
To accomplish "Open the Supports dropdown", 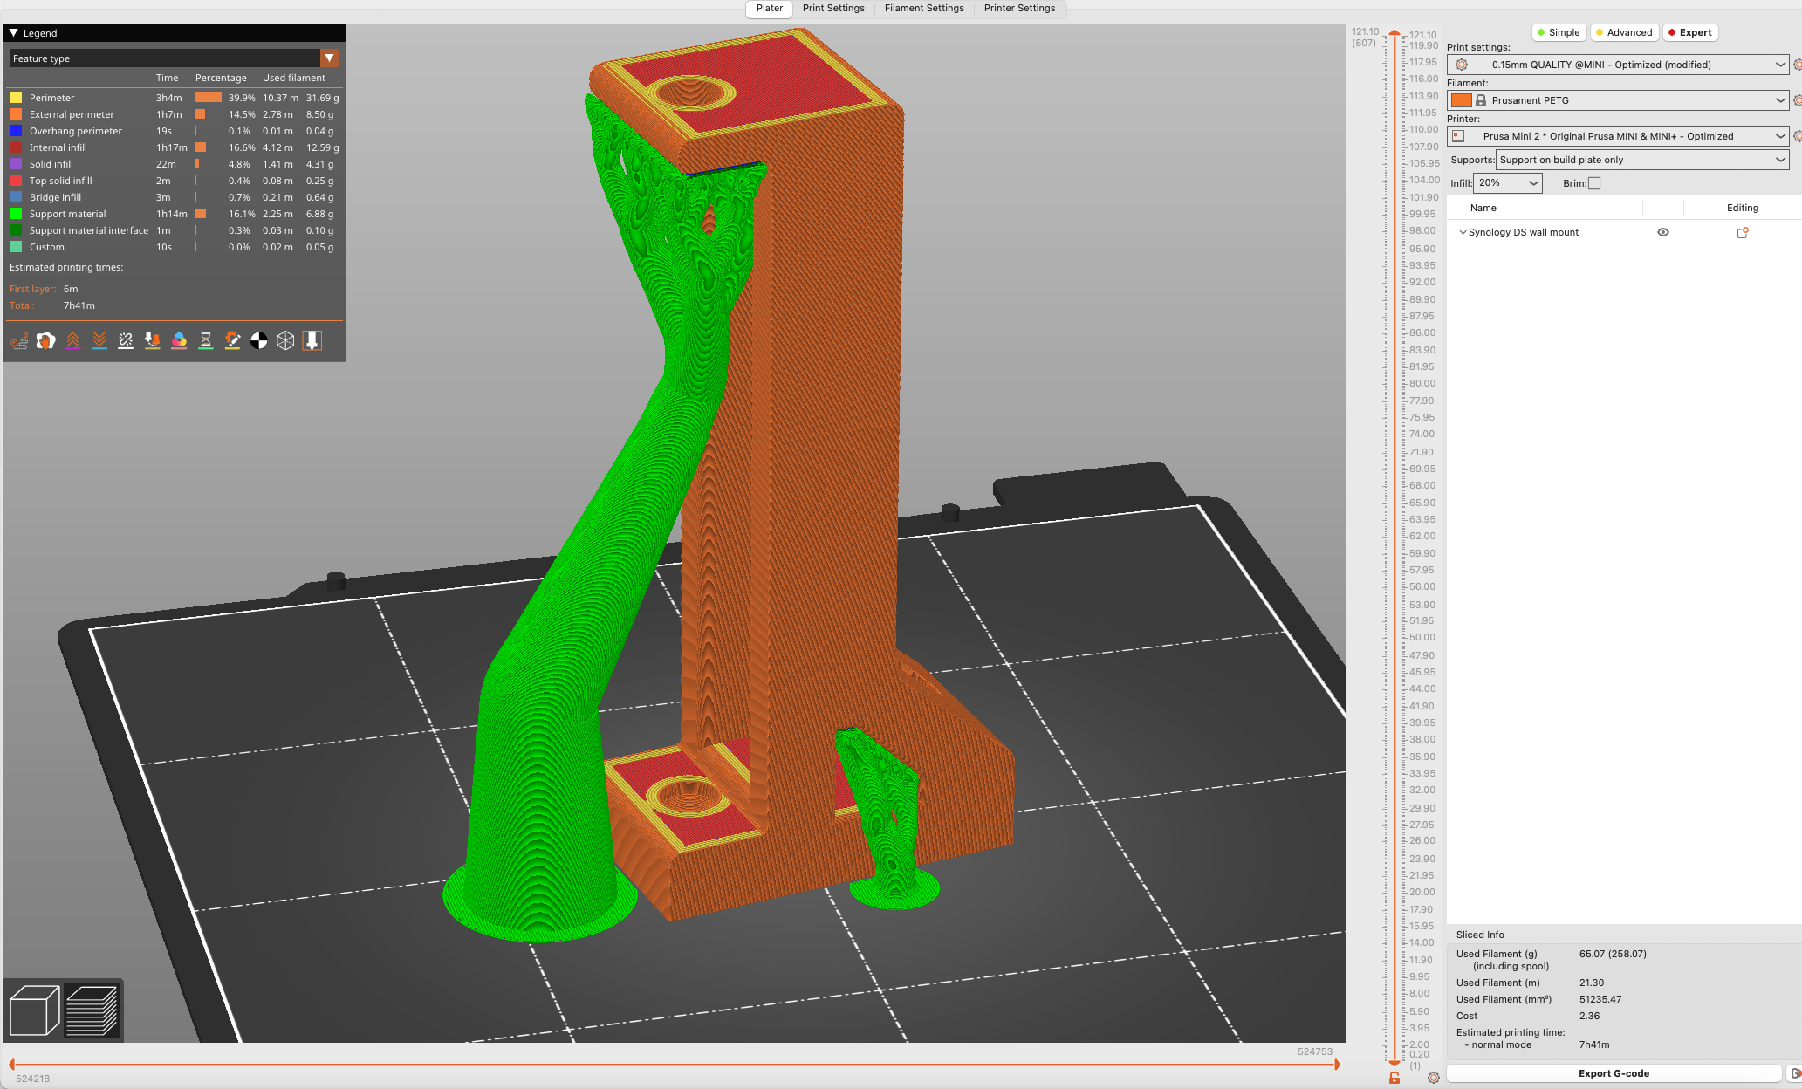I will 1641,160.
